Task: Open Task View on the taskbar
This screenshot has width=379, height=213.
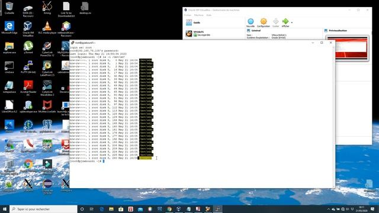Action: tap(92, 209)
